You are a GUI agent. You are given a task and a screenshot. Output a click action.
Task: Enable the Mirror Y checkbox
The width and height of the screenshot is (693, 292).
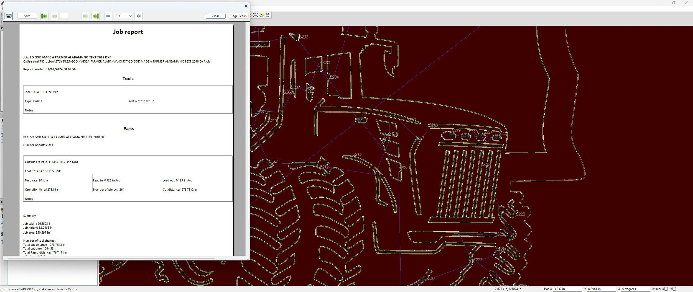click(674, 289)
